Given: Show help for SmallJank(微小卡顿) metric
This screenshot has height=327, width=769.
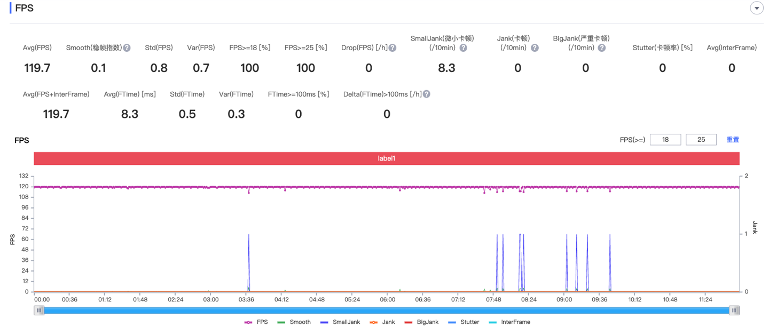Looking at the screenshot, I should tap(463, 48).
